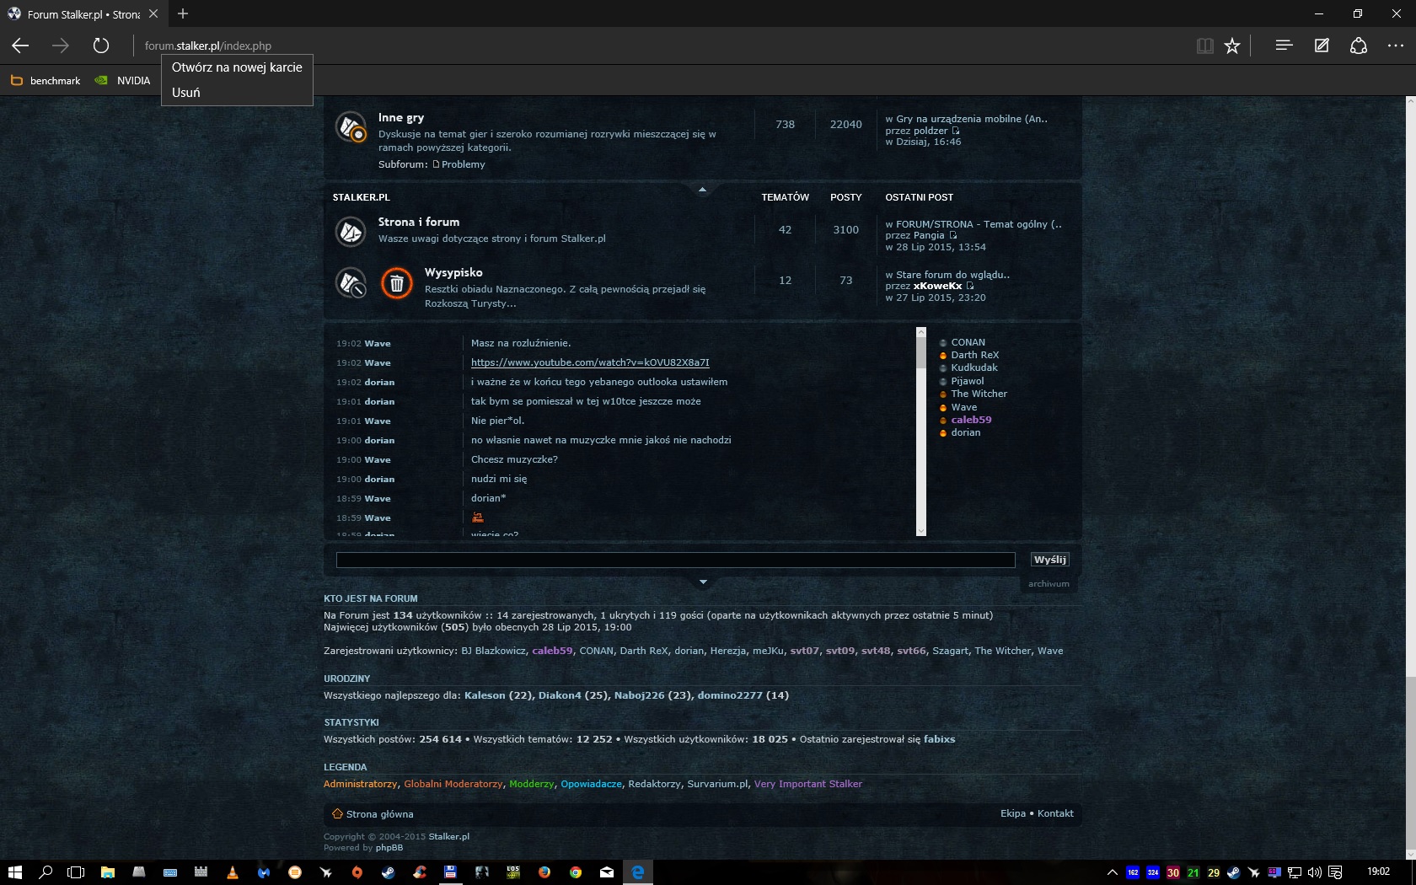Open the phpBB footer link
Viewport: 1416px width, 885px height.
coord(389,848)
